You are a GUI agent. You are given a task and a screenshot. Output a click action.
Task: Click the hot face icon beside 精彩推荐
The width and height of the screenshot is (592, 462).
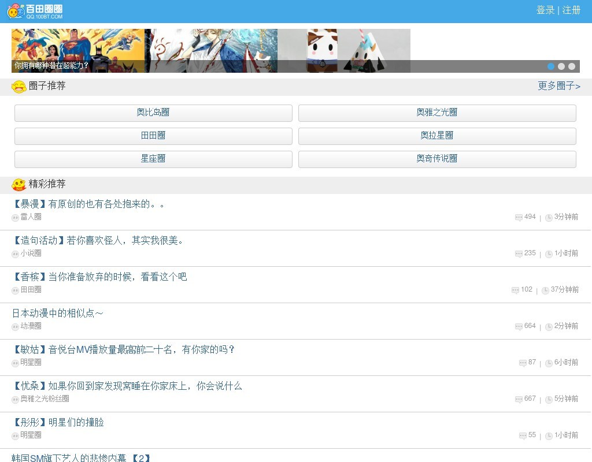[x=19, y=185]
